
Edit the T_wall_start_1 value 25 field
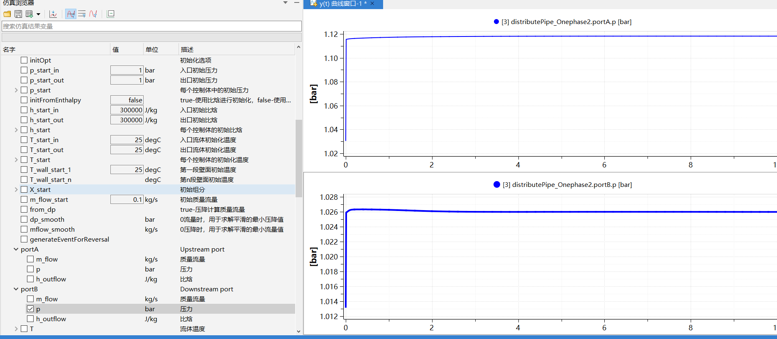coord(127,169)
